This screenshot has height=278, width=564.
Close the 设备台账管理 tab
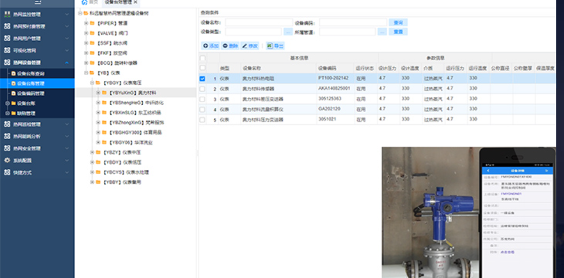tap(135, 3)
